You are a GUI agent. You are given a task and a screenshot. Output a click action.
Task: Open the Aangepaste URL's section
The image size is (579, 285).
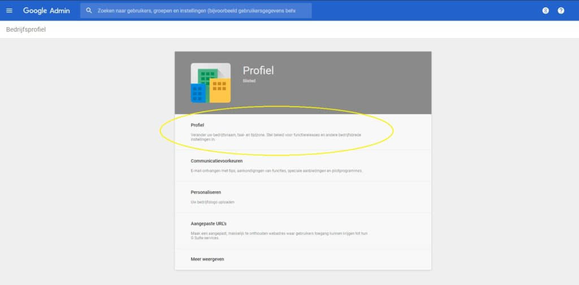tap(303, 231)
